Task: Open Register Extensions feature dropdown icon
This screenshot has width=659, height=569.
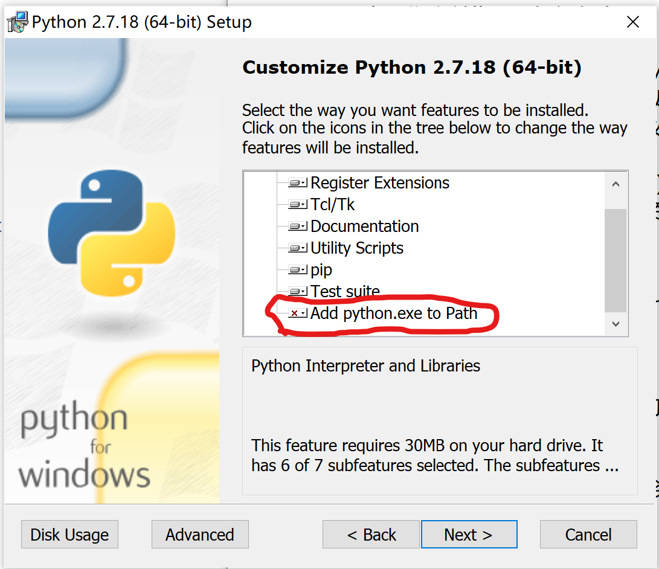Action: pos(298,183)
